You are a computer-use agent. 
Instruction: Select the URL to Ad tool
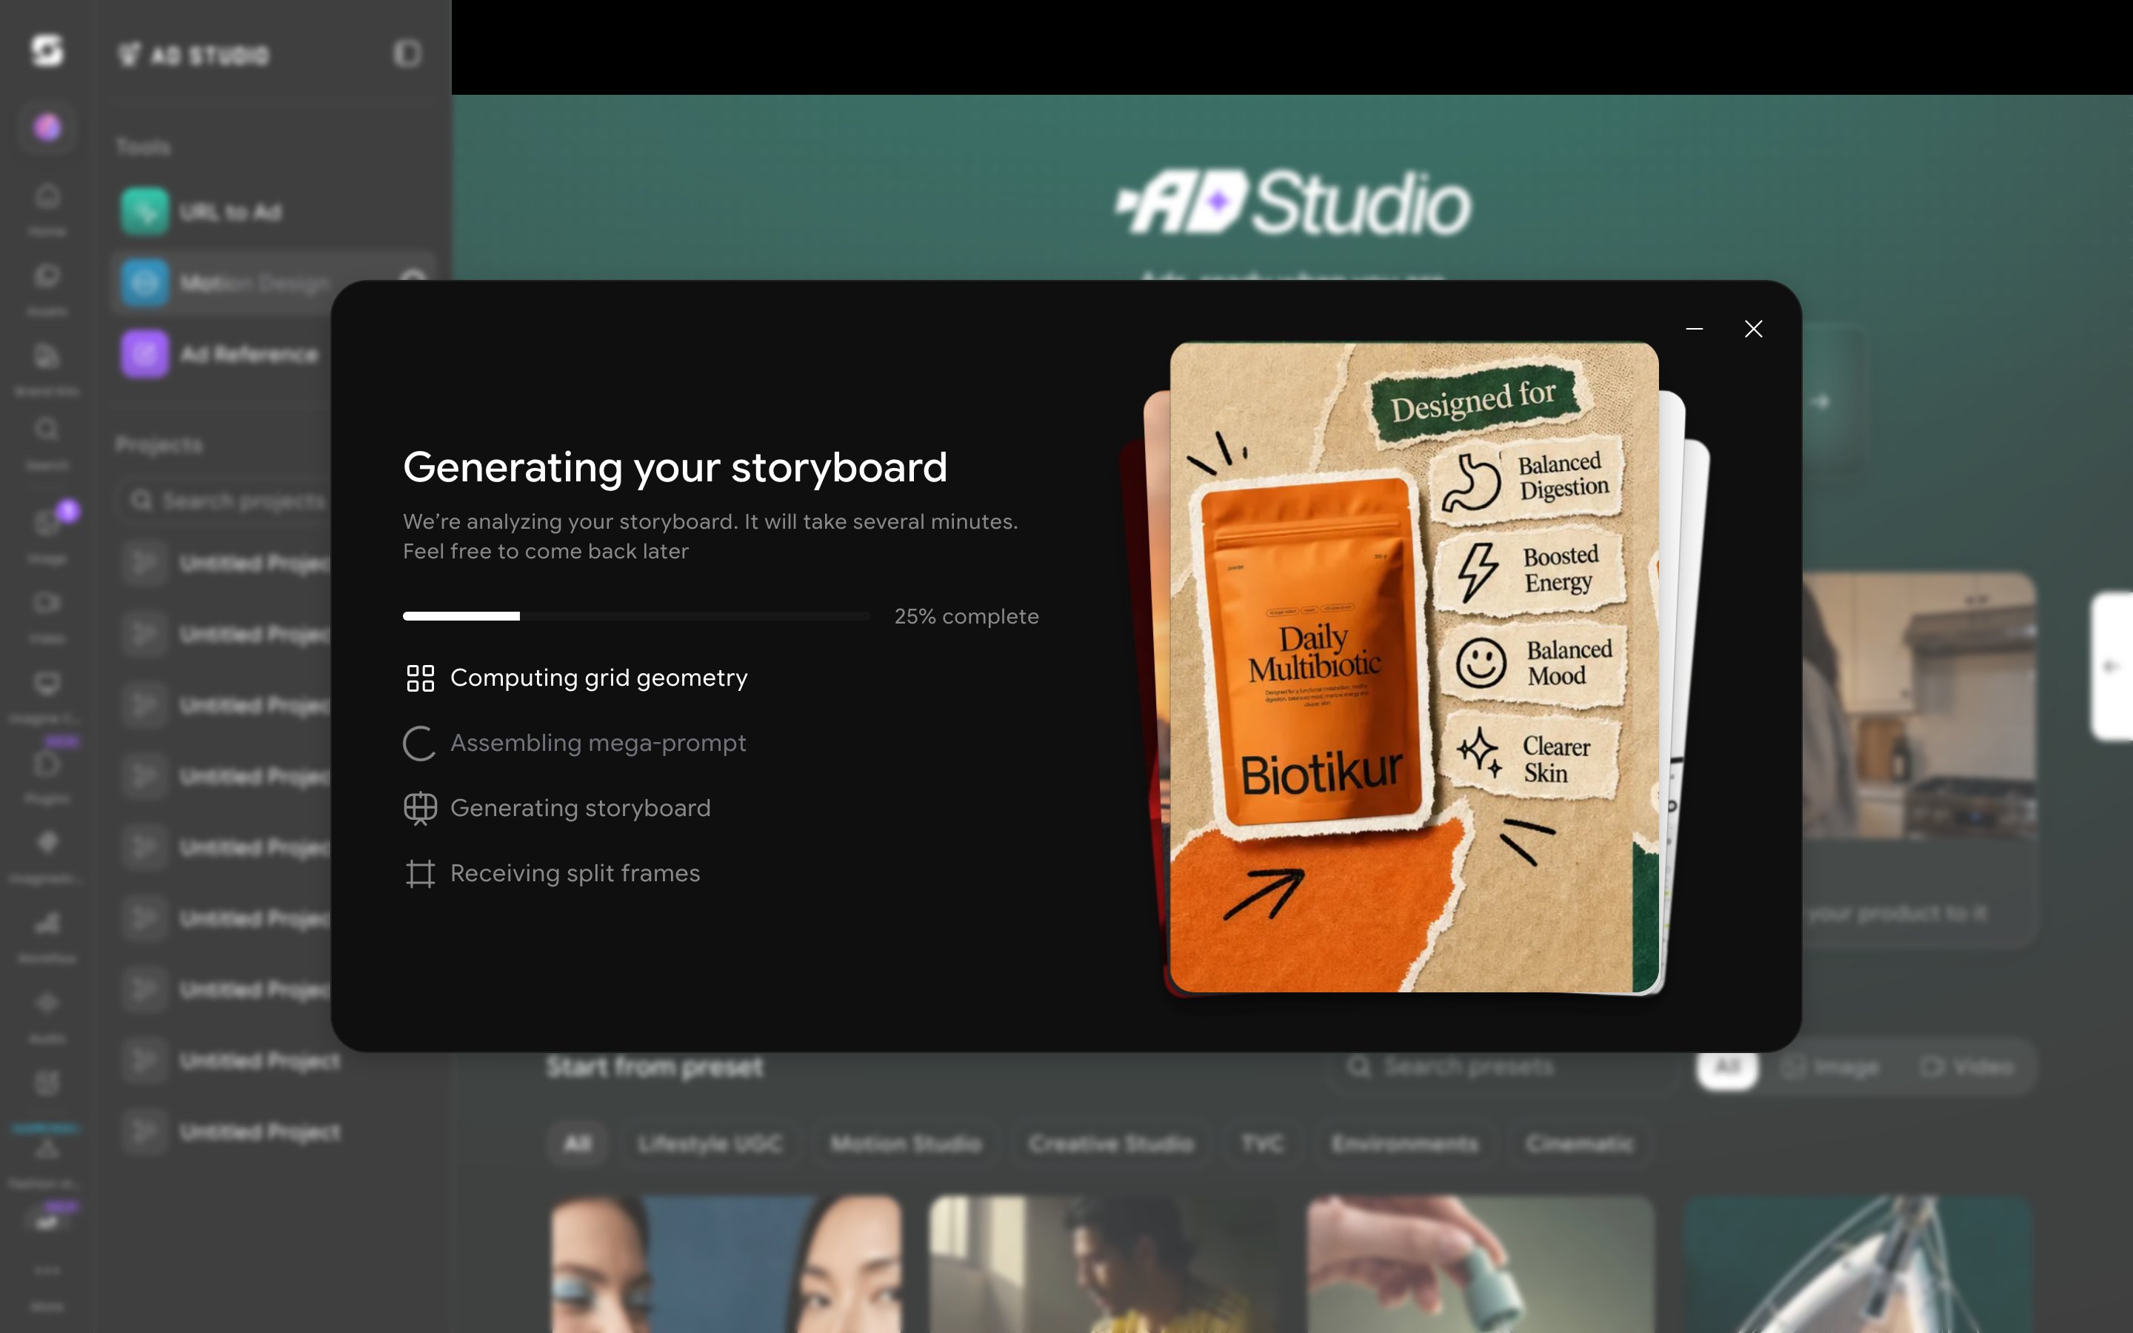click(273, 212)
